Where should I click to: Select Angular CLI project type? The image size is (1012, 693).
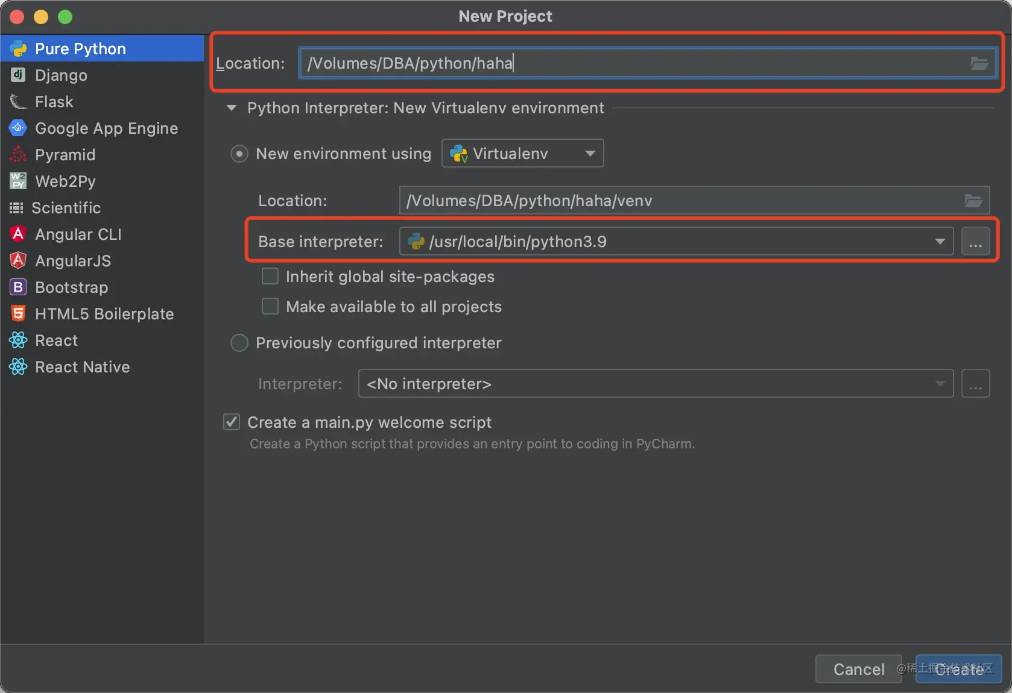tap(102, 234)
